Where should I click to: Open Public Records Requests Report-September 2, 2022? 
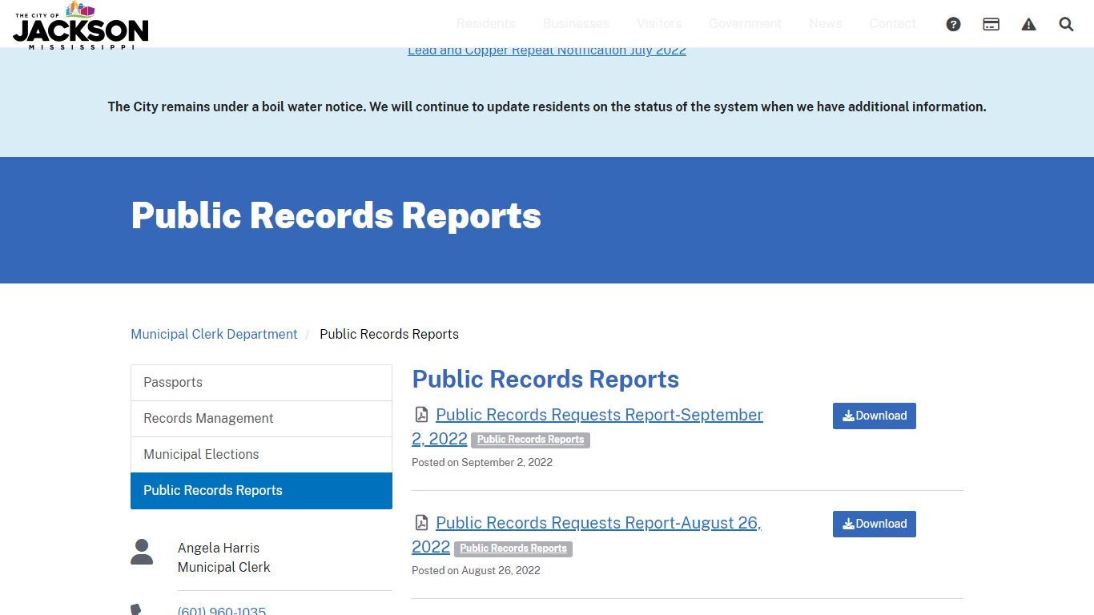pyautogui.click(x=588, y=426)
